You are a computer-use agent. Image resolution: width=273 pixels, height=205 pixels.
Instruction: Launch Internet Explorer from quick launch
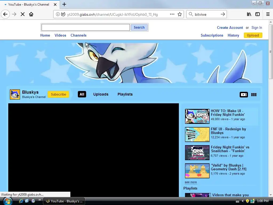21,201
